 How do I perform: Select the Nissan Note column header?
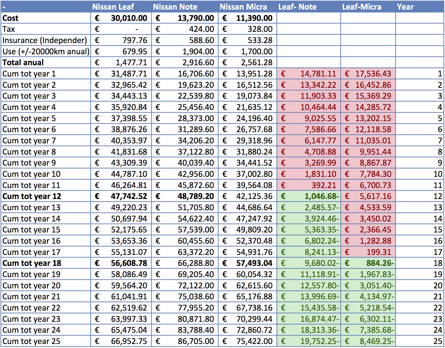175,7
